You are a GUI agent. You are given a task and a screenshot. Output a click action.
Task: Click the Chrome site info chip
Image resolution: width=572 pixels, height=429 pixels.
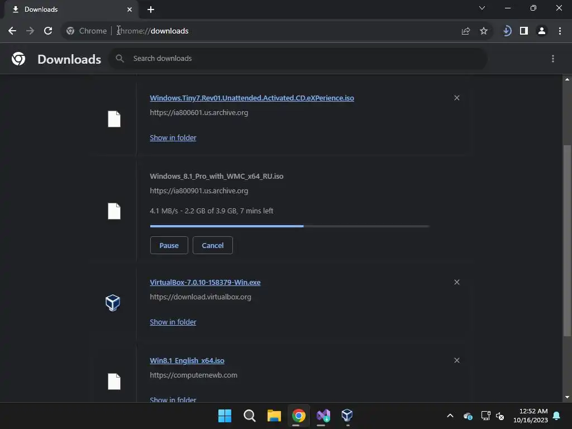pyautogui.click(x=87, y=31)
